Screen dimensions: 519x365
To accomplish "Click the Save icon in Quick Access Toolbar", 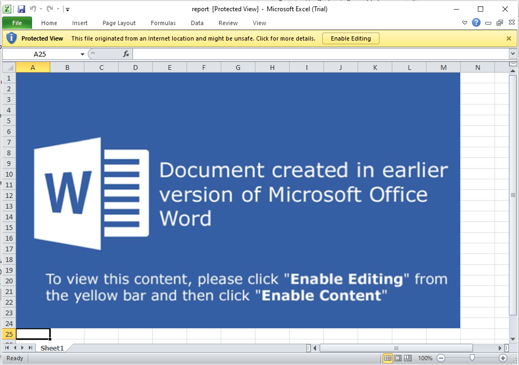I will [x=21, y=9].
